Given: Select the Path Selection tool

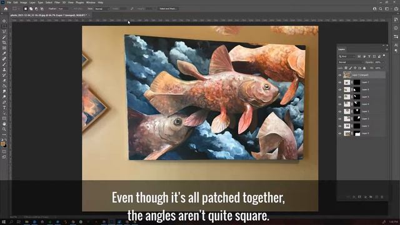Looking at the screenshot, I should tap(4, 112).
